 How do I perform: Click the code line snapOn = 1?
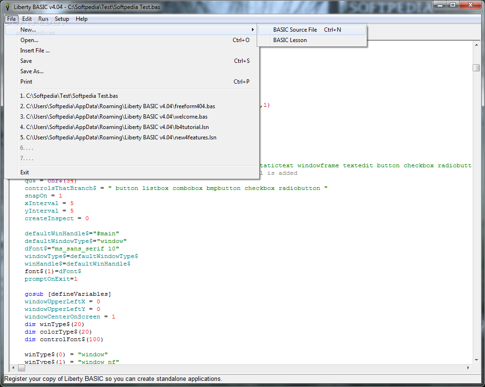pyautogui.click(x=44, y=196)
